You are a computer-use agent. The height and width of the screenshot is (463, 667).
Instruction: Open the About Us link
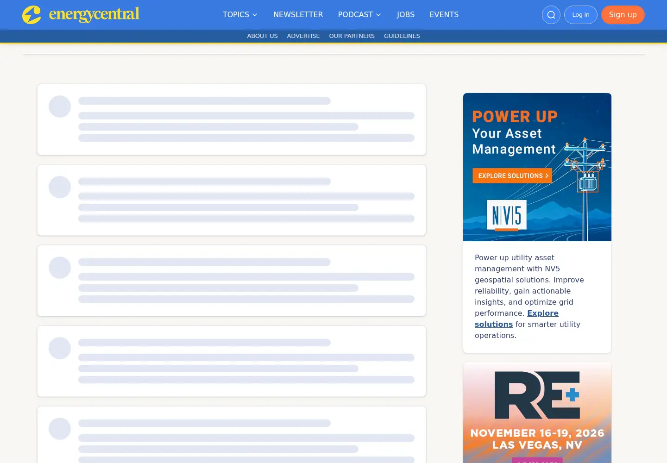[x=262, y=36]
